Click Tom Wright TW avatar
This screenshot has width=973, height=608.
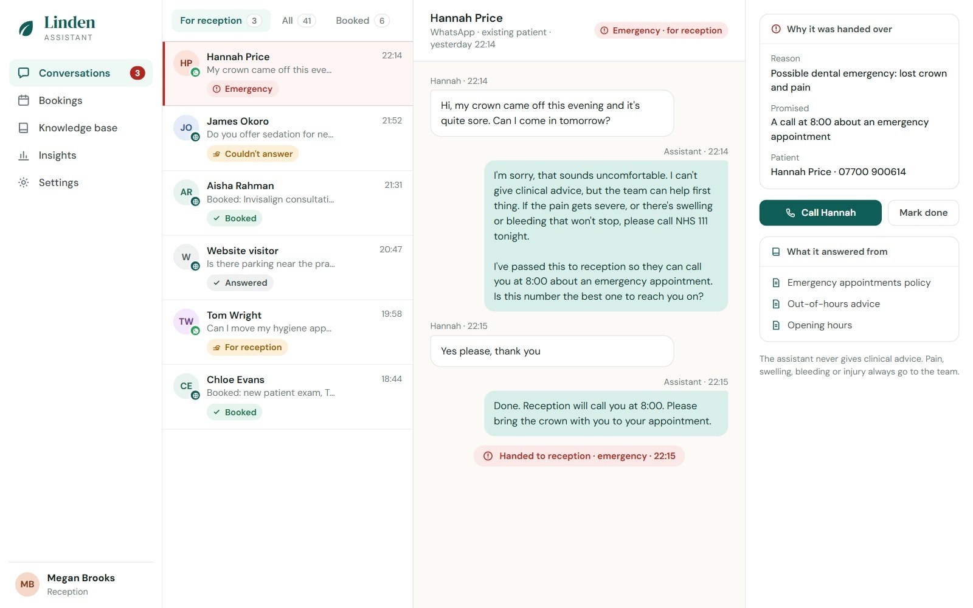click(186, 322)
